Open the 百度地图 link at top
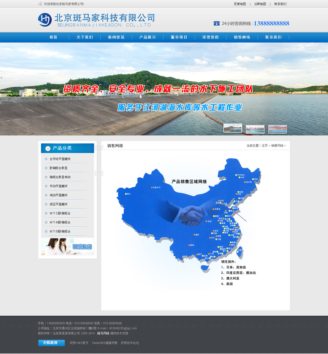The height and width of the screenshot is (354, 328). tap(240, 4)
